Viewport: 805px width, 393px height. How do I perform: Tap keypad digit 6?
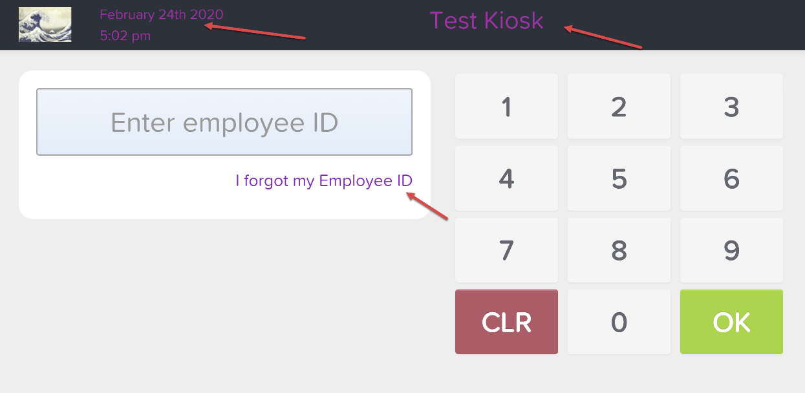pos(731,178)
